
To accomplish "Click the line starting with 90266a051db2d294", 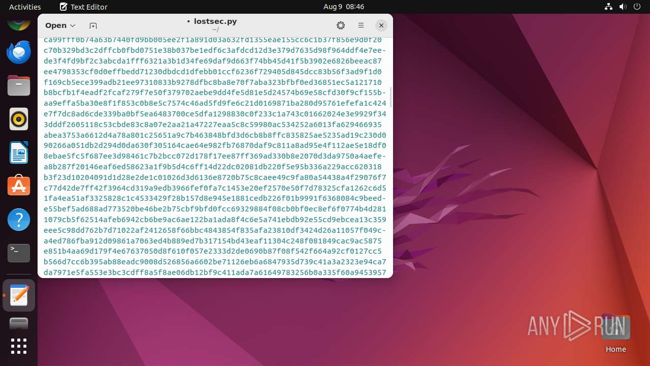I will click(215, 146).
